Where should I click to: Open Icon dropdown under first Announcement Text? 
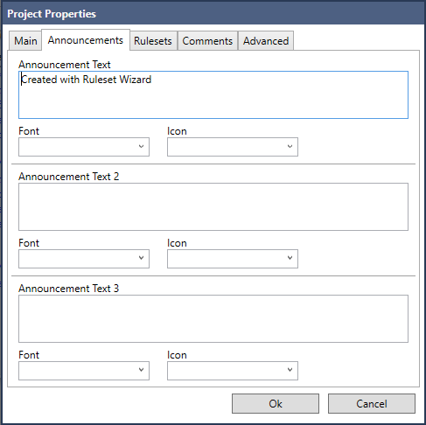pyautogui.click(x=233, y=147)
